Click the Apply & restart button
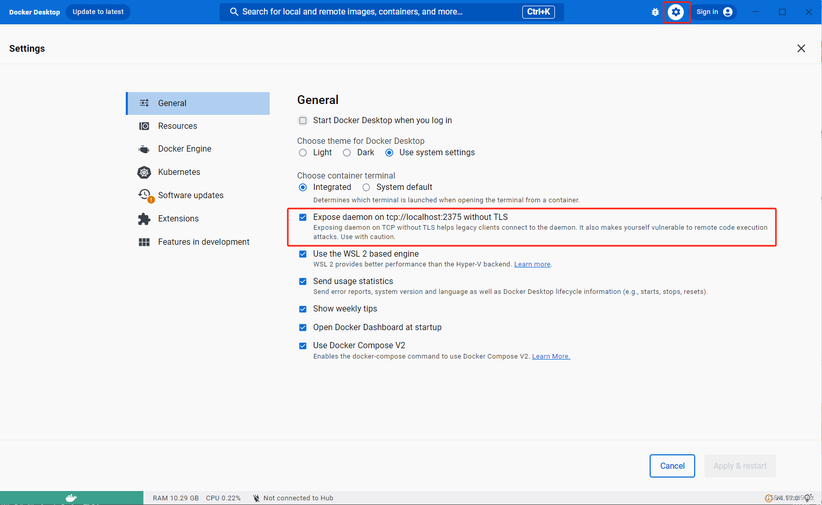This screenshot has height=505, width=822. 740,466
